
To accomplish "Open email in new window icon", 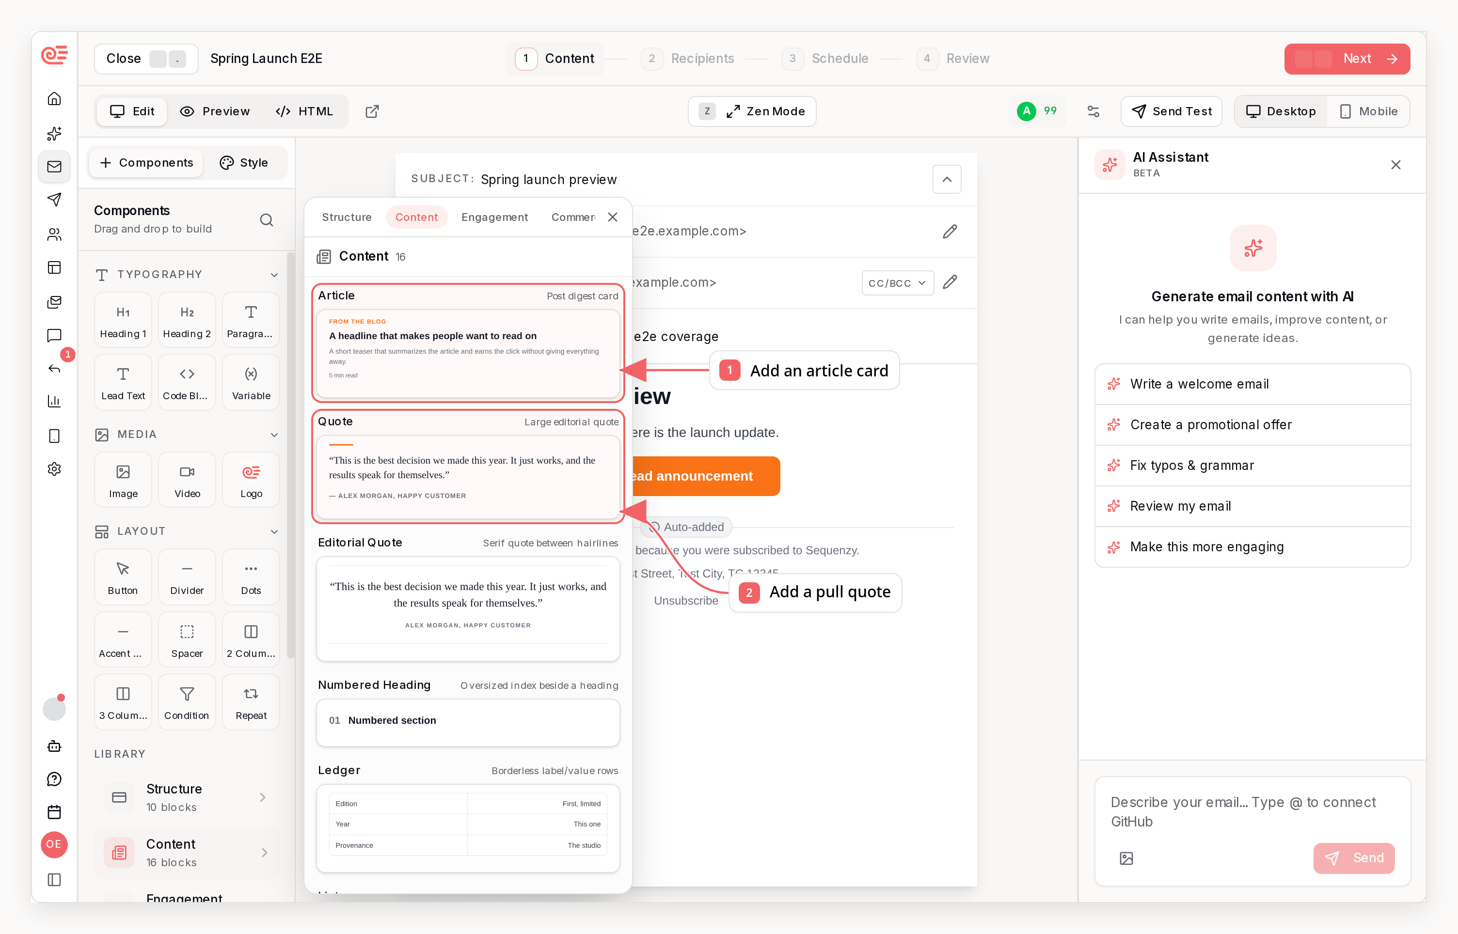I will pos(372,111).
